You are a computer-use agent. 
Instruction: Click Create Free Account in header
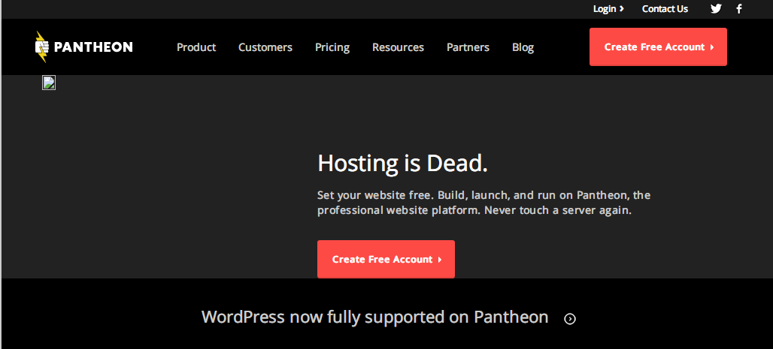coord(658,47)
